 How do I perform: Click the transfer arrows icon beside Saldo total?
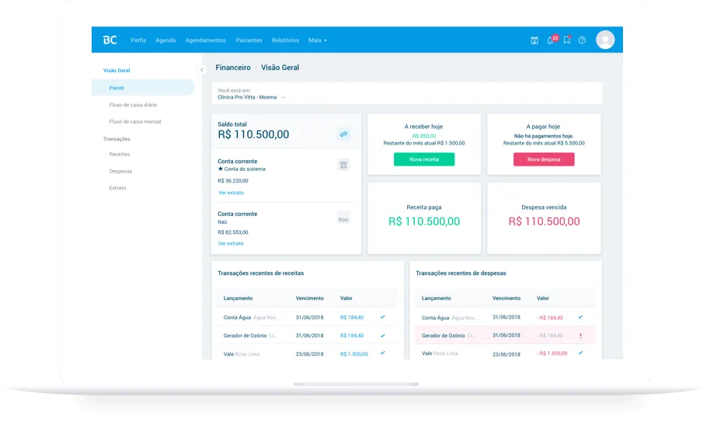(x=343, y=134)
